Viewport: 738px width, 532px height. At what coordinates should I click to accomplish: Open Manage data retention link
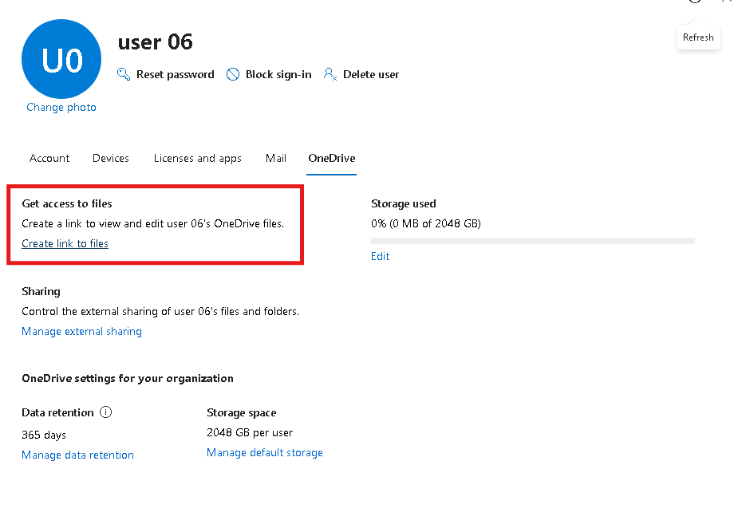(77, 455)
